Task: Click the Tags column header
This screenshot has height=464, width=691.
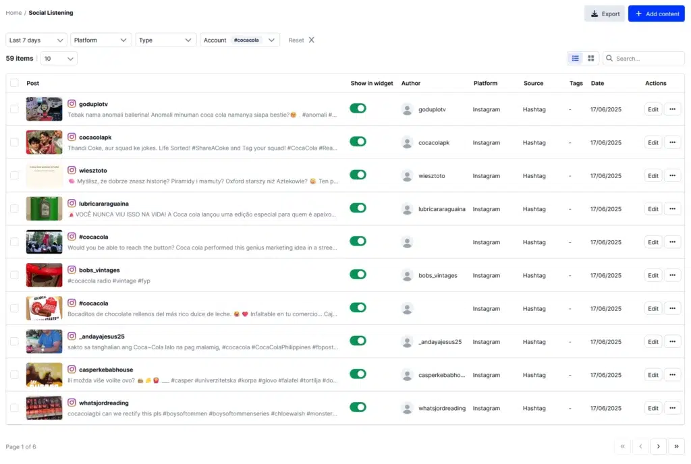Action: [x=576, y=83]
